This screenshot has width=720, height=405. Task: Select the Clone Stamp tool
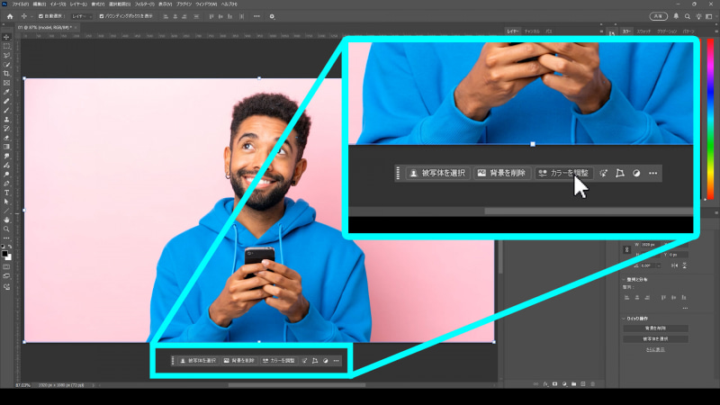click(x=6, y=120)
